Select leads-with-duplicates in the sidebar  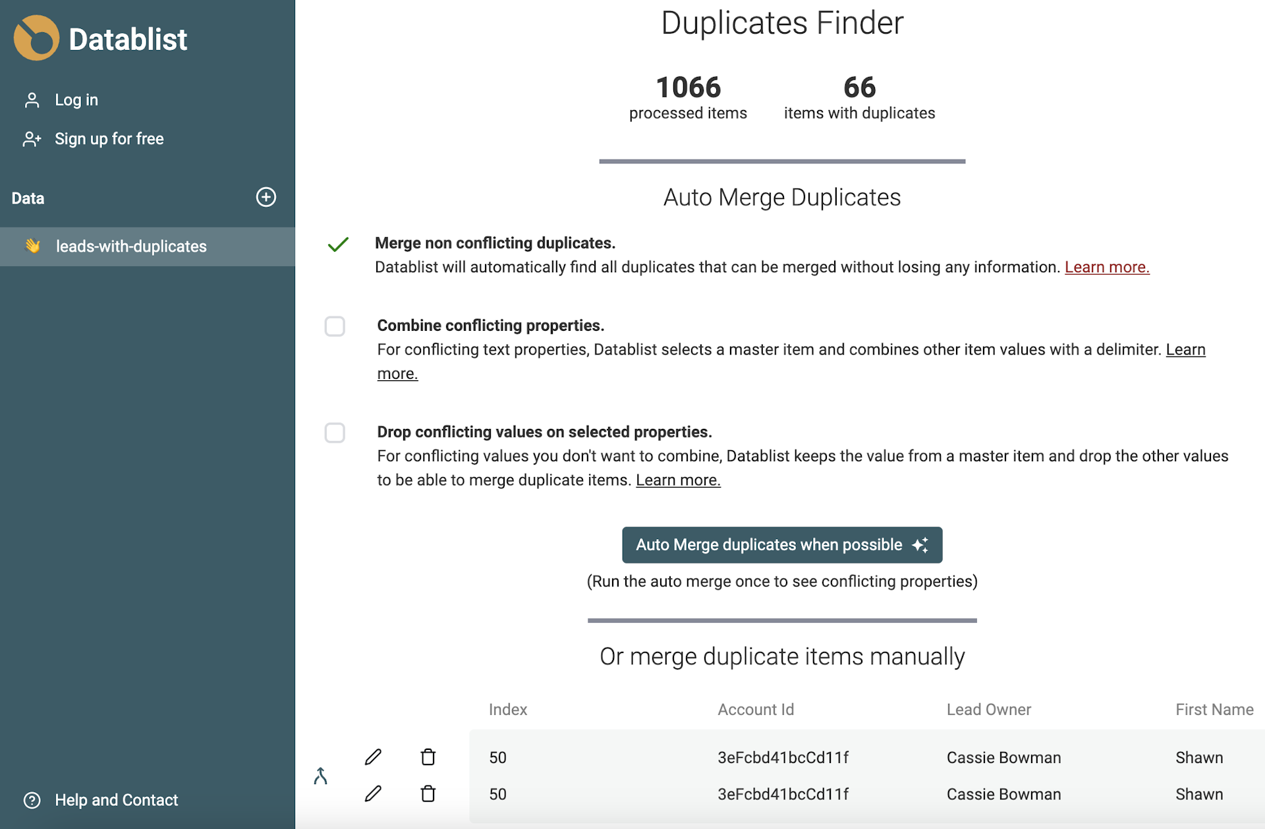[x=131, y=246]
